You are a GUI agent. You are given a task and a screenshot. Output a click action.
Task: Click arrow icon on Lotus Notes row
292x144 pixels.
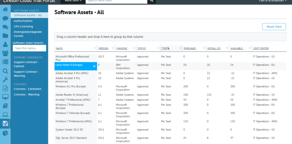pos(94,66)
